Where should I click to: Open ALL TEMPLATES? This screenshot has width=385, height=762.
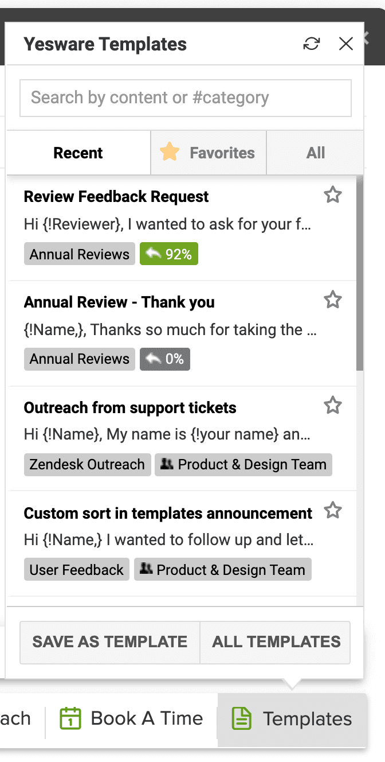click(x=276, y=642)
